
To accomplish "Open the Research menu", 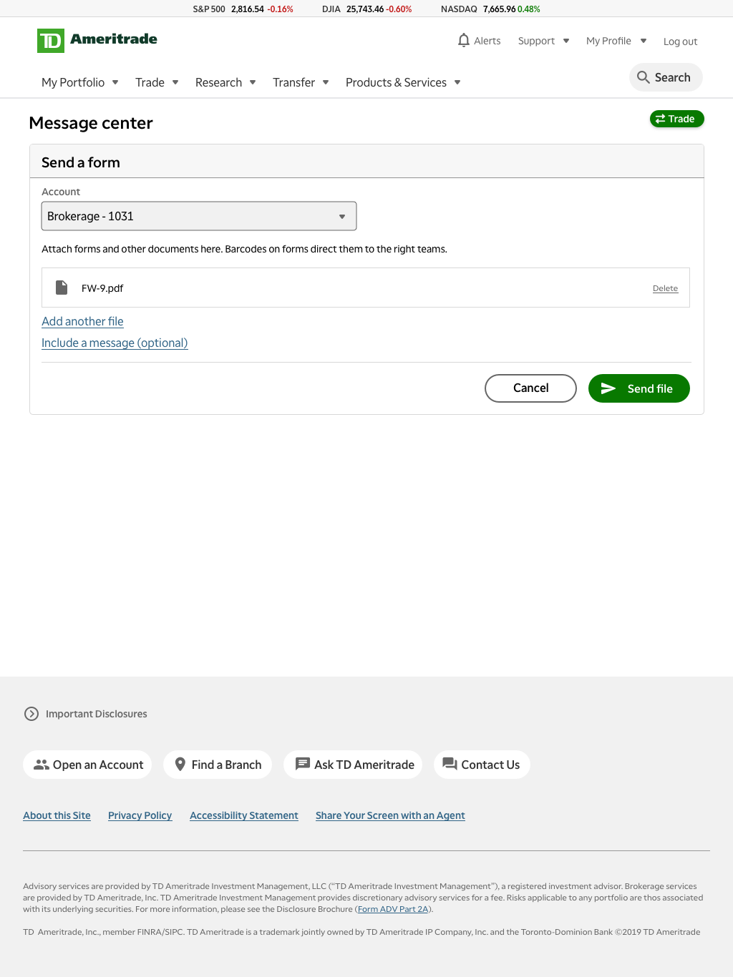I will pos(225,82).
